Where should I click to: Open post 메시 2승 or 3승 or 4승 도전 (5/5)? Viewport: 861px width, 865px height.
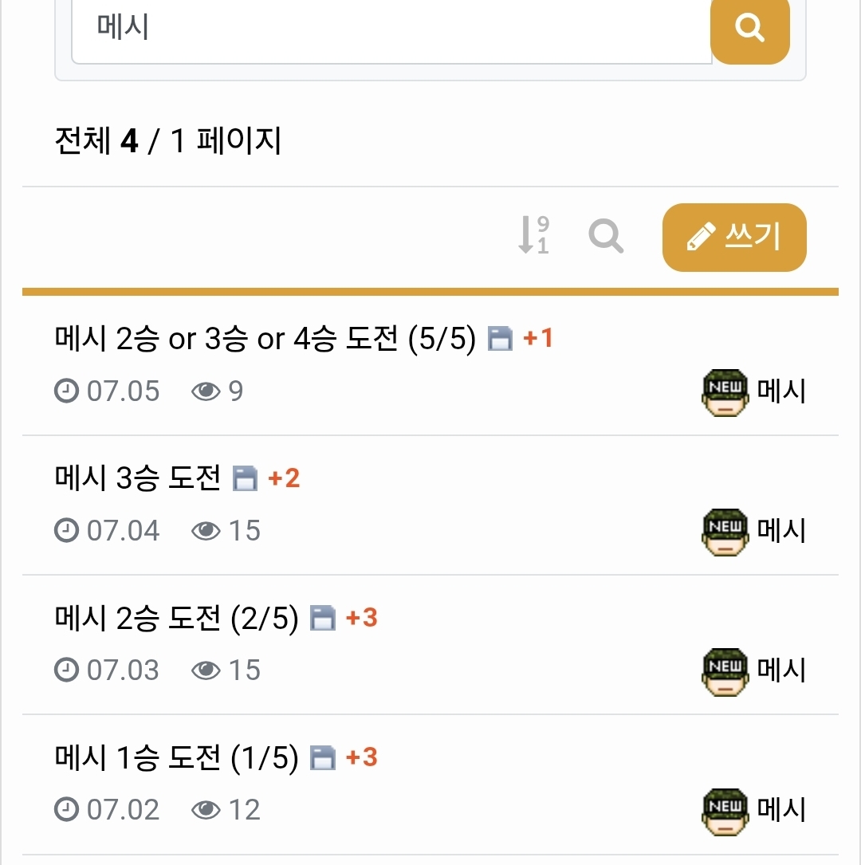pyautogui.click(x=265, y=340)
